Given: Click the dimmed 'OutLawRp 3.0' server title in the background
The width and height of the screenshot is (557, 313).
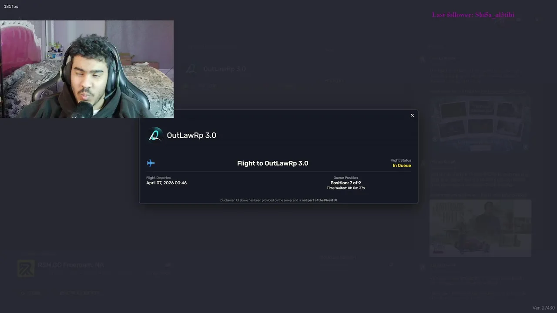Looking at the screenshot, I should click(225, 69).
